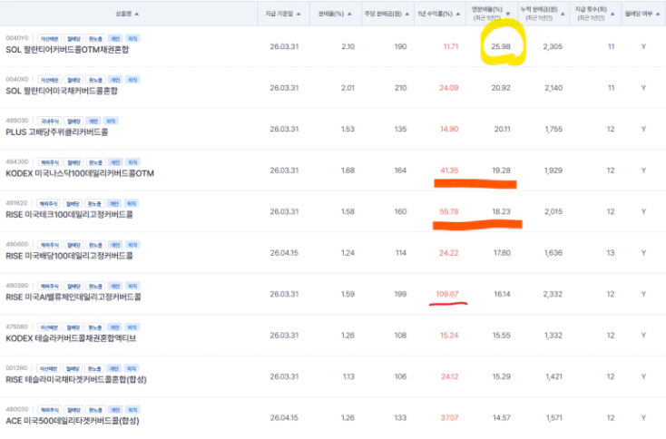The width and height of the screenshot is (666, 439).
Task: Sort by 누적 분배금(원) arrow
Action: pyautogui.click(x=563, y=14)
